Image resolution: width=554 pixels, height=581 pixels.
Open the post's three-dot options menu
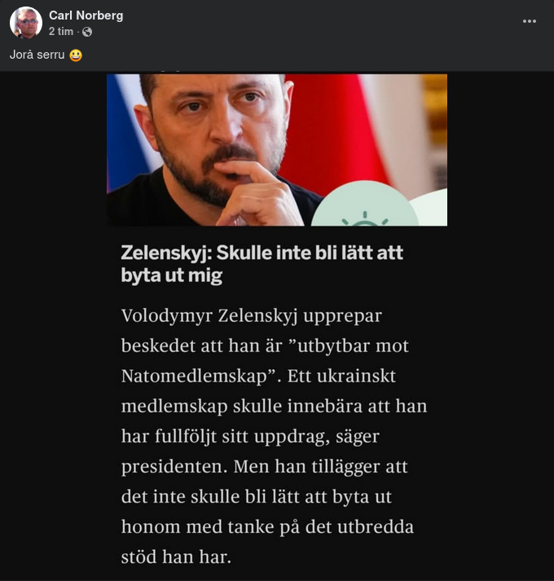pos(530,21)
